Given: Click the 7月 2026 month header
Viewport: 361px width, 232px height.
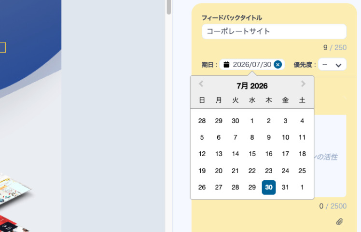Looking at the screenshot, I should point(252,86).
